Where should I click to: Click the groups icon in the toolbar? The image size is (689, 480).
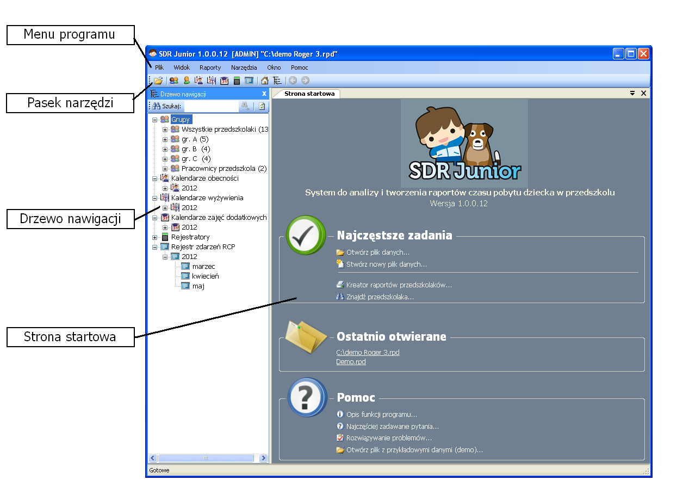coord(174,81)
